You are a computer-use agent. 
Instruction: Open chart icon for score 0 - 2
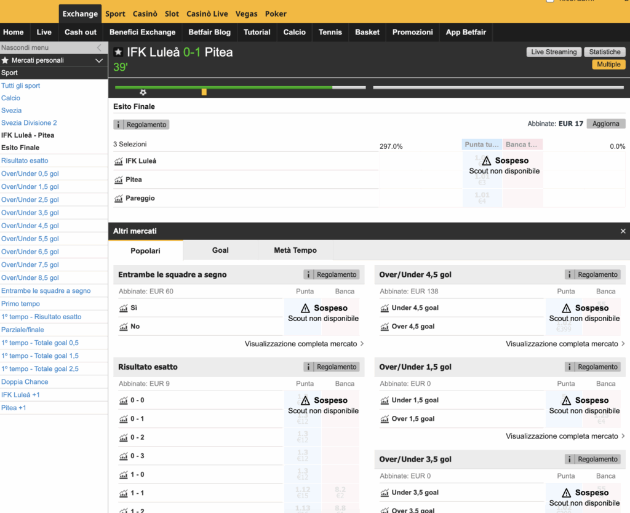(x=123, y=437)
